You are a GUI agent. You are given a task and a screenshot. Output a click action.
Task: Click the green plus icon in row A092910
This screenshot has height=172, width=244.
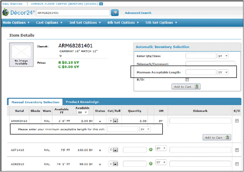(x=150, y=163)
